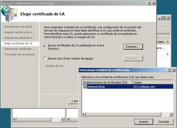Select Buscar una CA por nombre de equipo
This screenshot has height=128, width=177.
click(x=45, y=58)
